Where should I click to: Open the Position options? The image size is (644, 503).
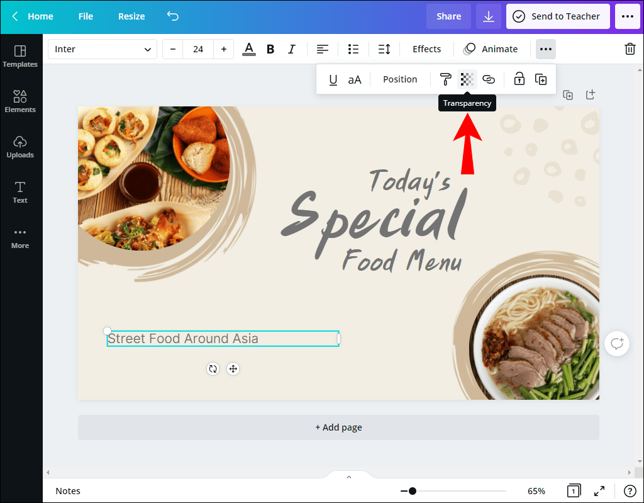(x=400, y=79)
